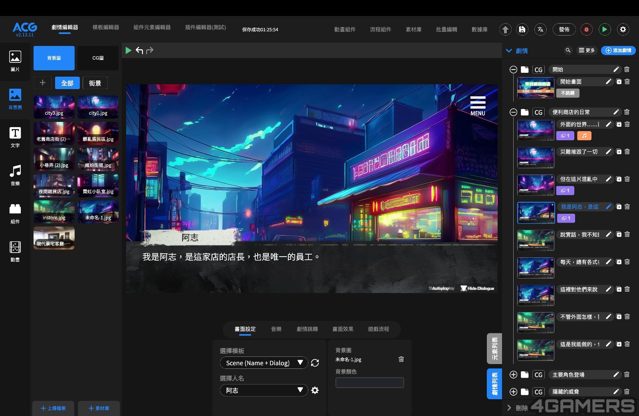The image size is (639, 416).
Task: Open settings gear in top bar
Action: coord(623,29)
